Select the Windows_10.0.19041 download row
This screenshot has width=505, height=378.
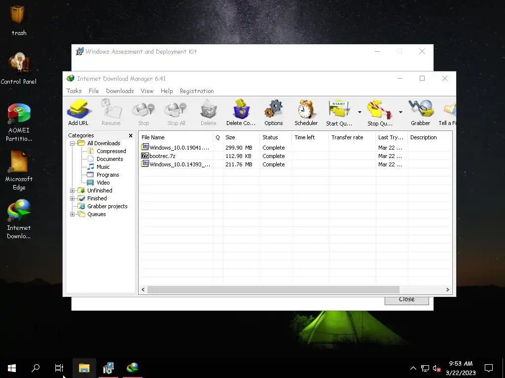pos(295,148)
